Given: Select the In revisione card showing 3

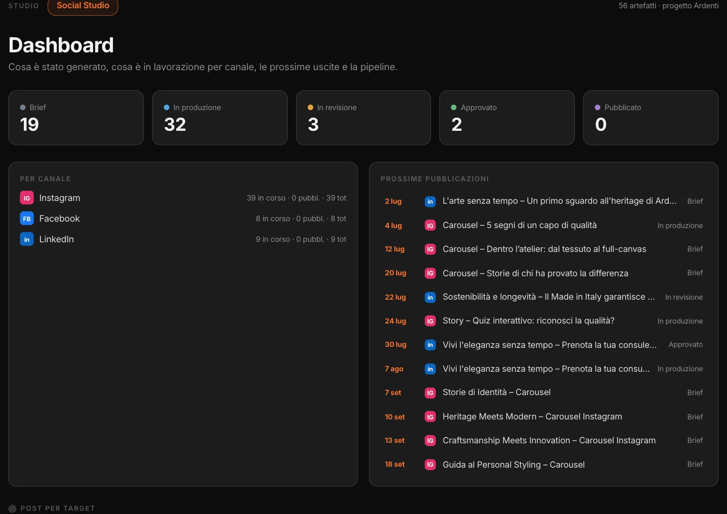Looking at the screenshot, I should (363, 117).
